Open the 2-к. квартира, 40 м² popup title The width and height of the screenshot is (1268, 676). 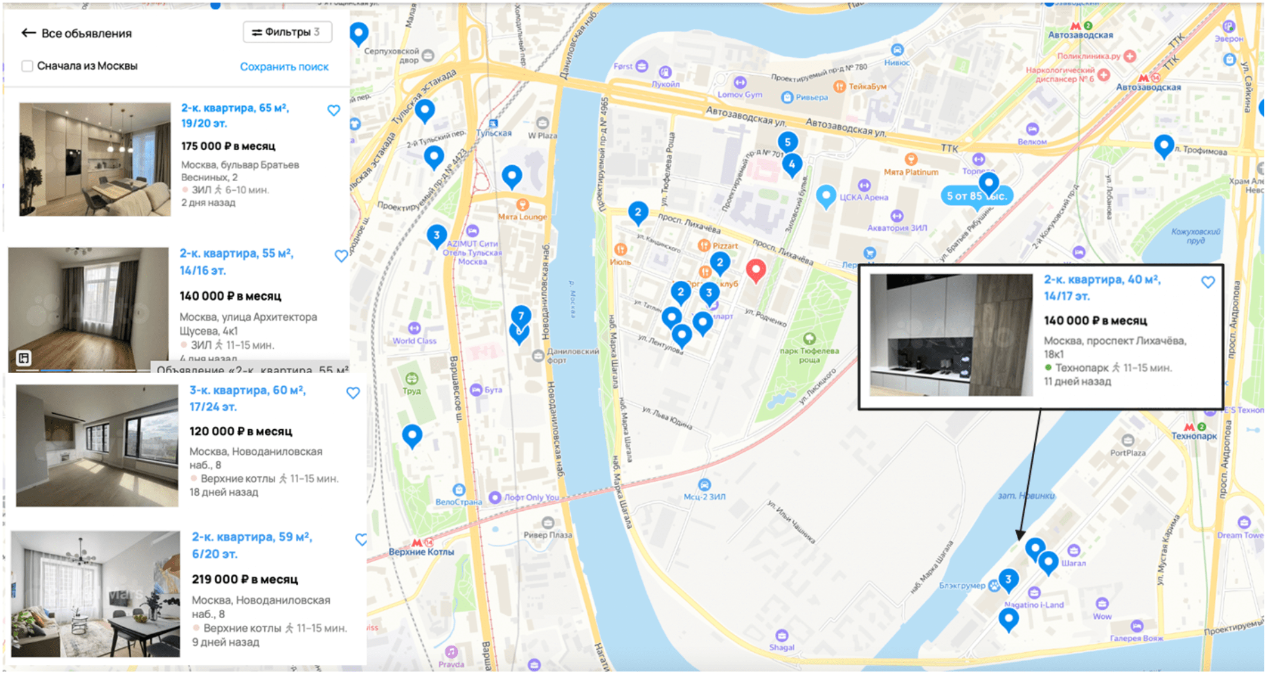pyautogui.click(x=1102, y=287)
